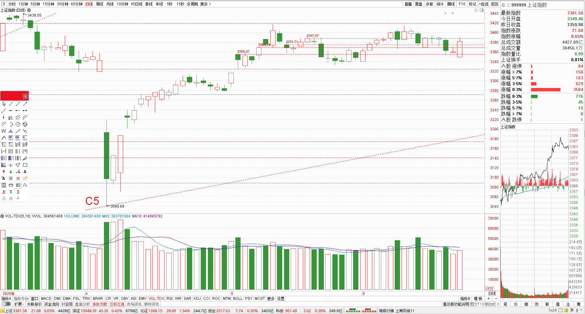Select the rectangle drawing tool

(25, 165)
